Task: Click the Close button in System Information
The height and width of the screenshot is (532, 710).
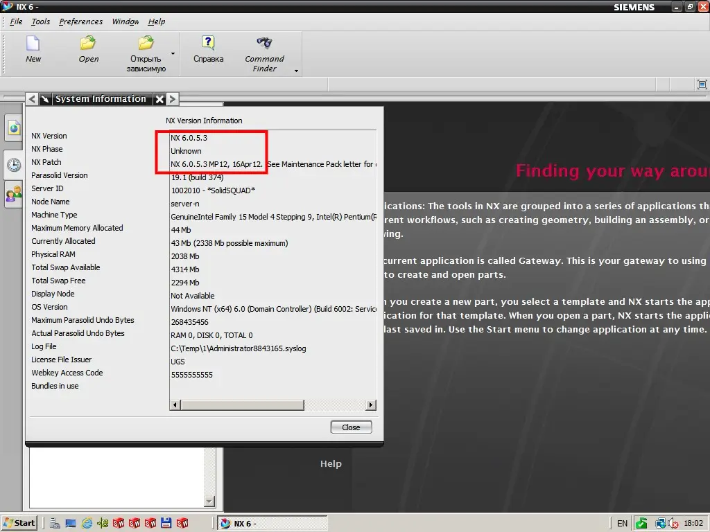Action: [x=351, y=427]
